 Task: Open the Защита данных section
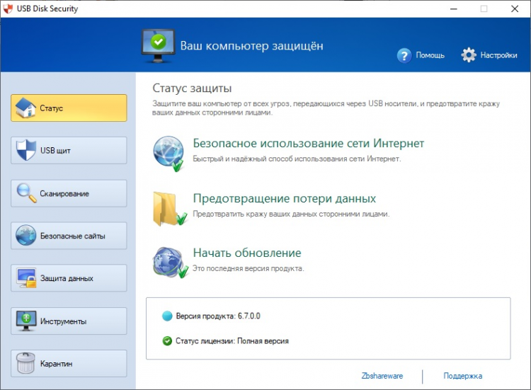pyautogui.click(x=69, y=278)
